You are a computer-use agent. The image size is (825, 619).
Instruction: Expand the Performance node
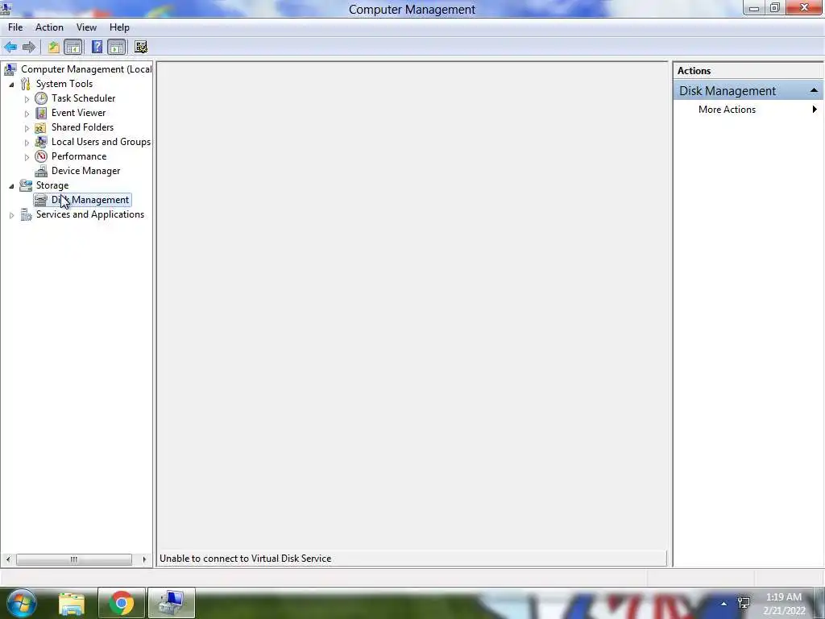pyautogui.click(x=27, y=157)
